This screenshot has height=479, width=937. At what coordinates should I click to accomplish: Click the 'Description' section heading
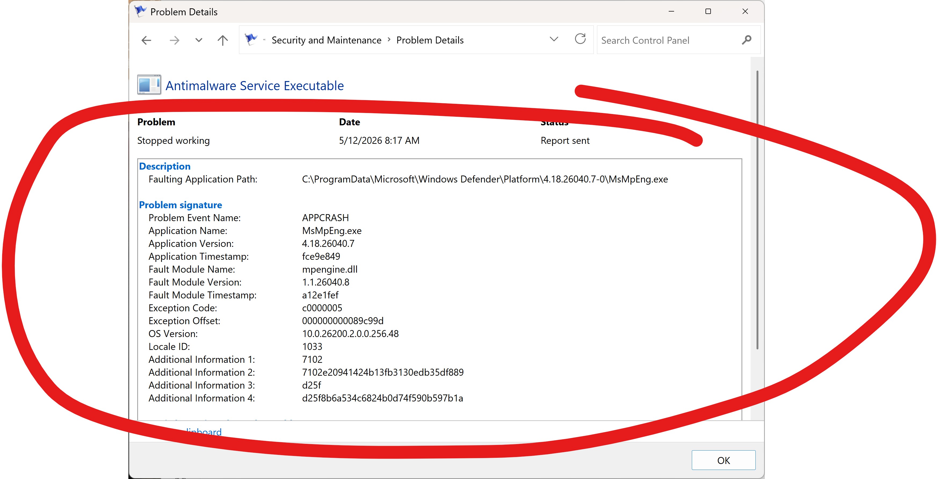[165, 166]
